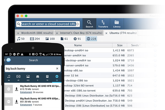
Task: Sort results by Name column header
Action: [x=78, y=45]
